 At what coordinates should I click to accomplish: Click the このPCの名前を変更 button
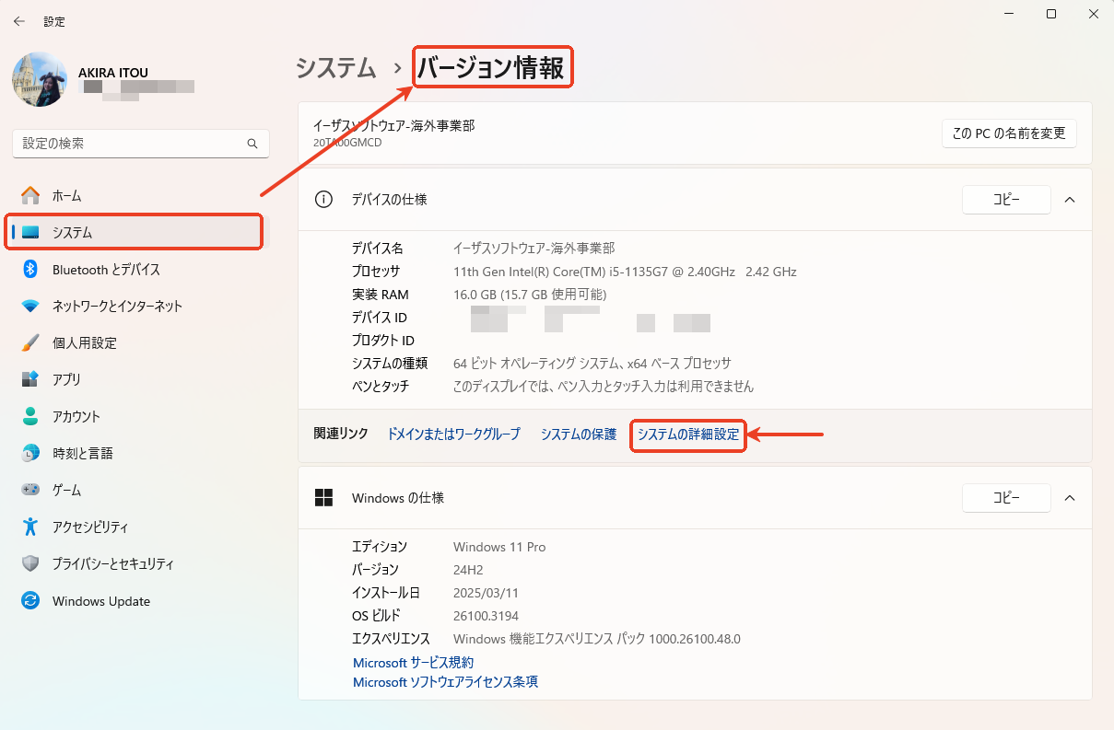click(1009, 133)
